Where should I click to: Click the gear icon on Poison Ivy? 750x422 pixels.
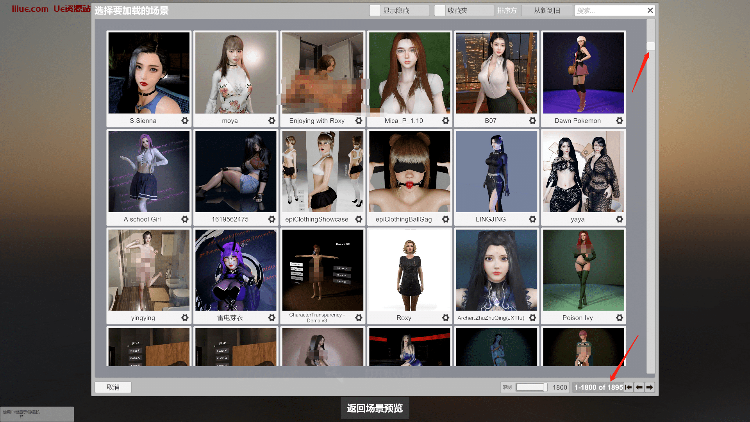tap(620, 318)
